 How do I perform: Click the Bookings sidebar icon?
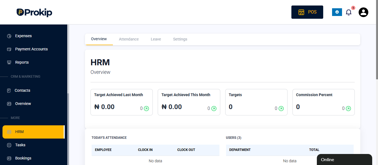9,158
